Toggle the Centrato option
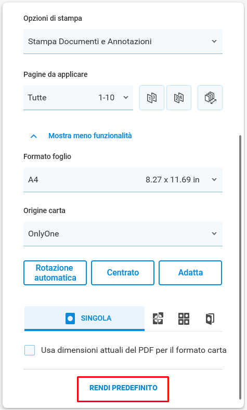 [x=123, y=273]
